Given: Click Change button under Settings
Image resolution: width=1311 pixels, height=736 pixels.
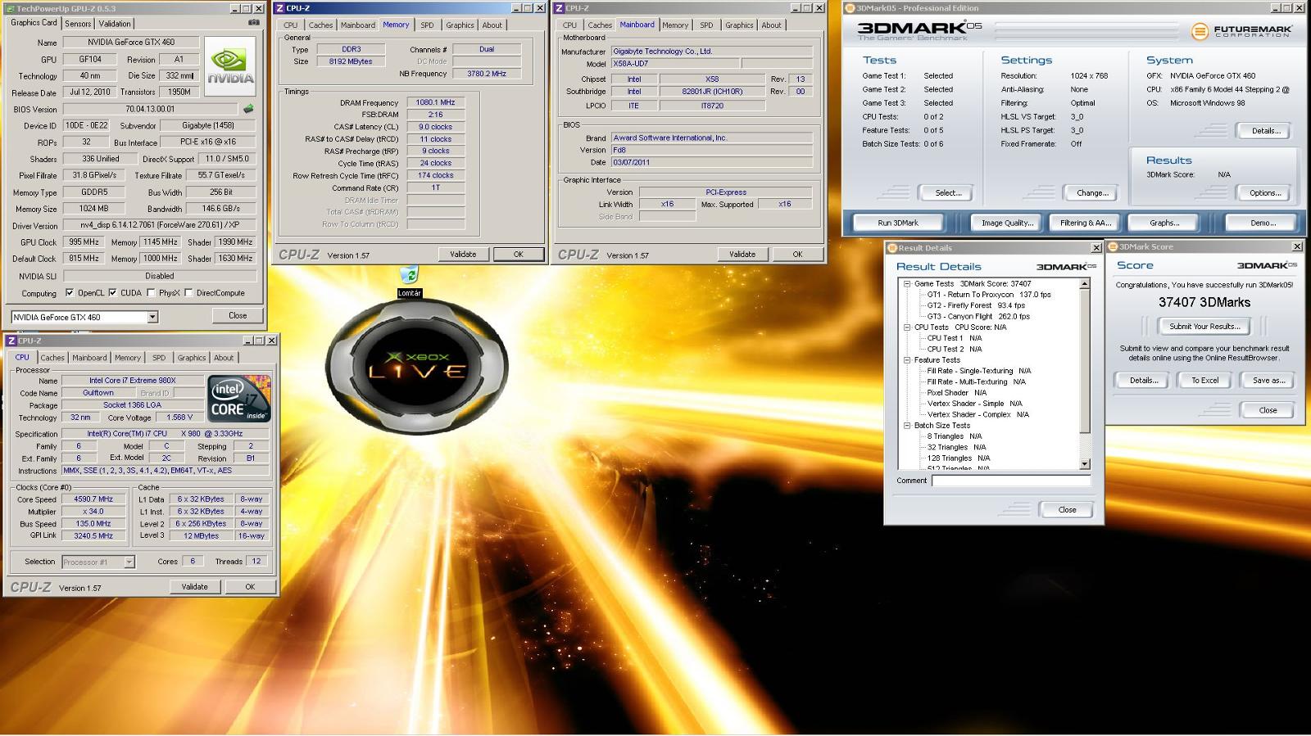Looking at the screenshot, I should (1091, 193).
